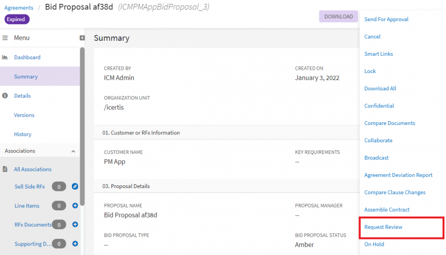Click the All Associations document icon
This screenshot has height=255, width=446.
pyautogui.click(x=5, y=169)
